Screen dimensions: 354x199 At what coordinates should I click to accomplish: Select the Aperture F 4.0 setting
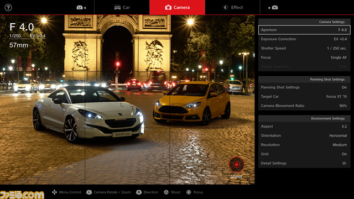pos(304,30)
